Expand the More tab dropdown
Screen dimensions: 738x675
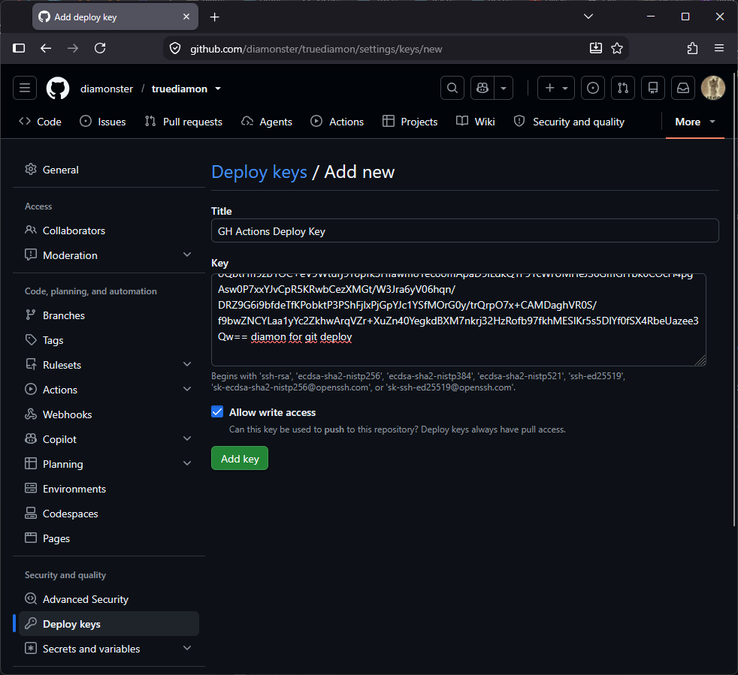pyautogui.click(x=695, y=122)
